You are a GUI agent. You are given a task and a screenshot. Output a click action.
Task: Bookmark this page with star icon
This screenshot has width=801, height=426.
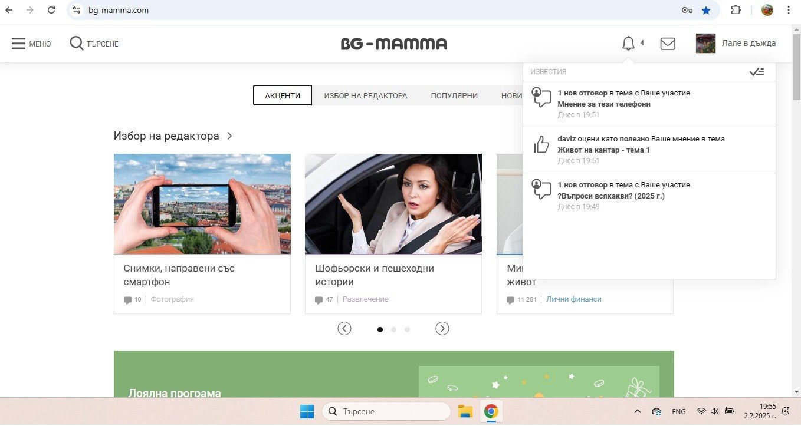click(x=706, y=10)
